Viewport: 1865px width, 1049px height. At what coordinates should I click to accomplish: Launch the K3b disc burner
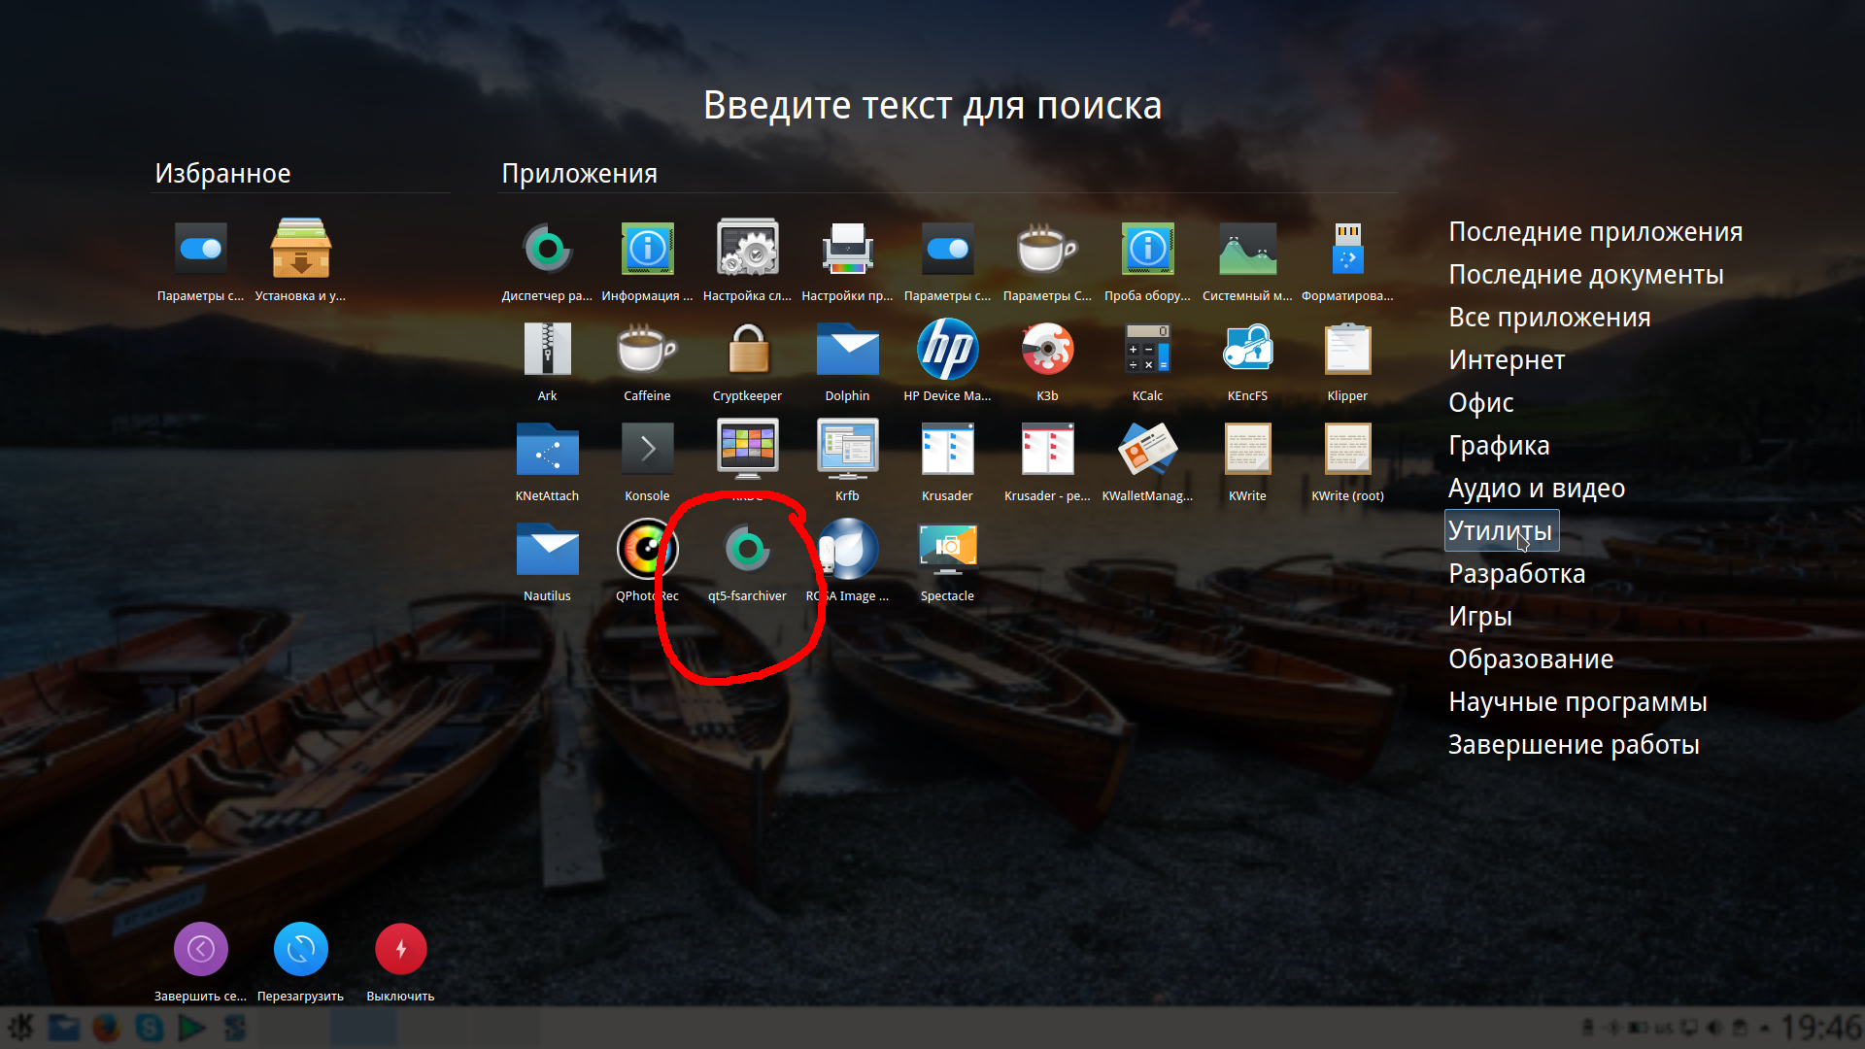coord(1047,351)
